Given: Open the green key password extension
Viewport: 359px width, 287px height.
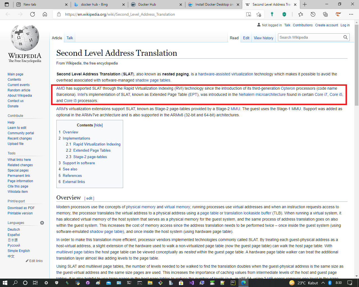Looking at the screenshot, I should pyautogui.click(x=272, y=14).
